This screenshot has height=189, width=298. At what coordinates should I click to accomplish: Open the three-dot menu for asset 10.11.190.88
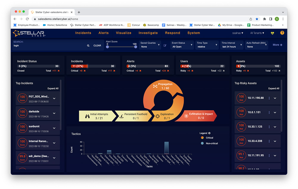click(x=269, y=98)
